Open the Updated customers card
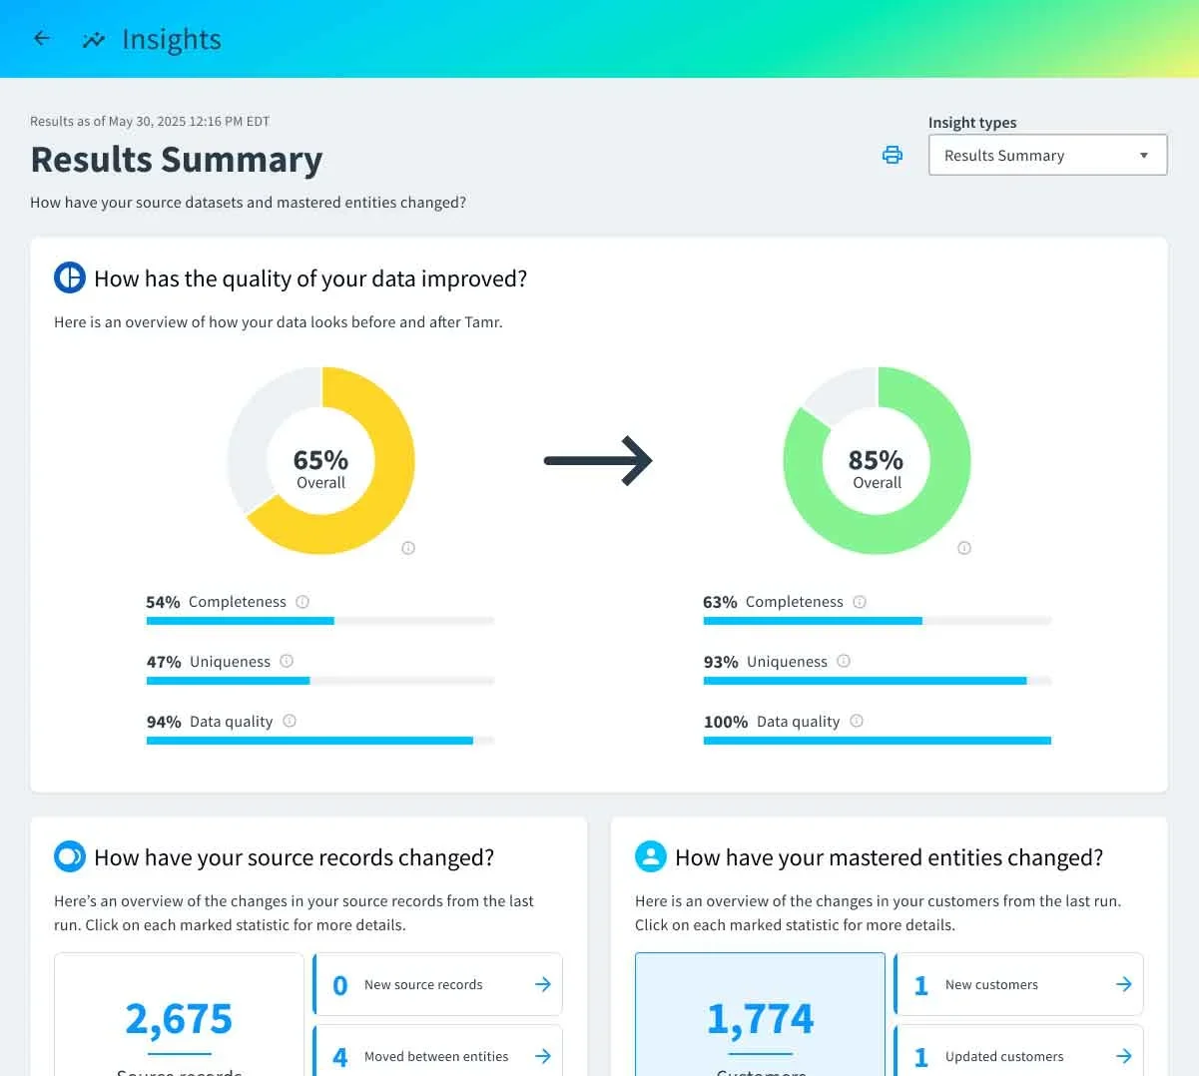 pos(1019,1050)
